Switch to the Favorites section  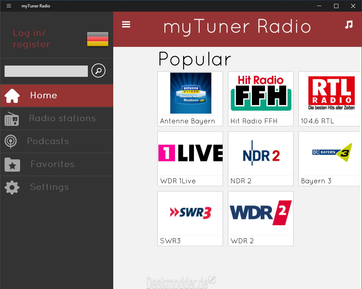click(52, 164)
